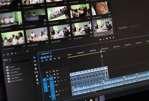Target track V1 in timeline header
This screenshot has height=101, width=149.
(x=51, y=78)
